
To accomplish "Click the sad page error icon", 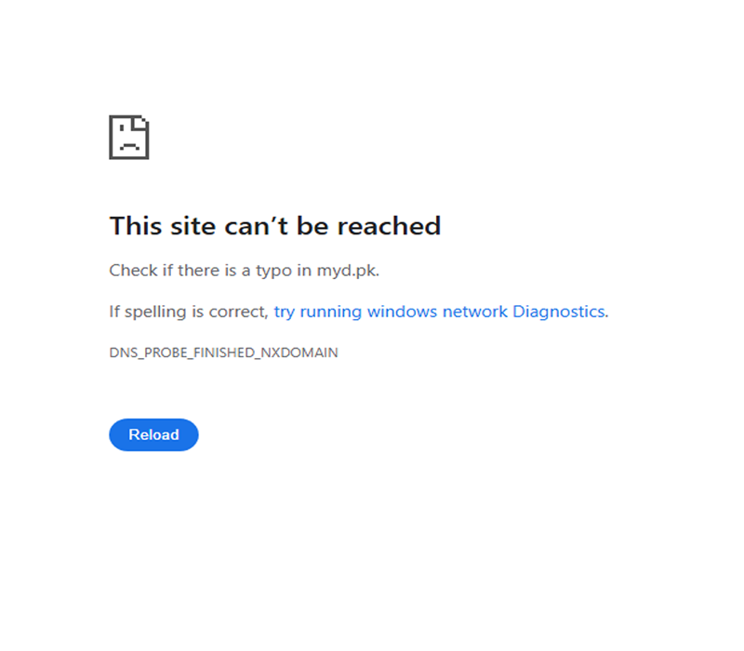I will coord(129,137).
